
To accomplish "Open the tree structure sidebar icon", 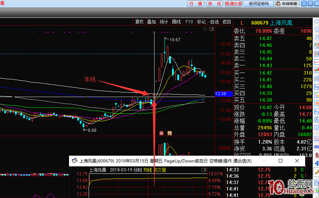I will coord(317,95).
